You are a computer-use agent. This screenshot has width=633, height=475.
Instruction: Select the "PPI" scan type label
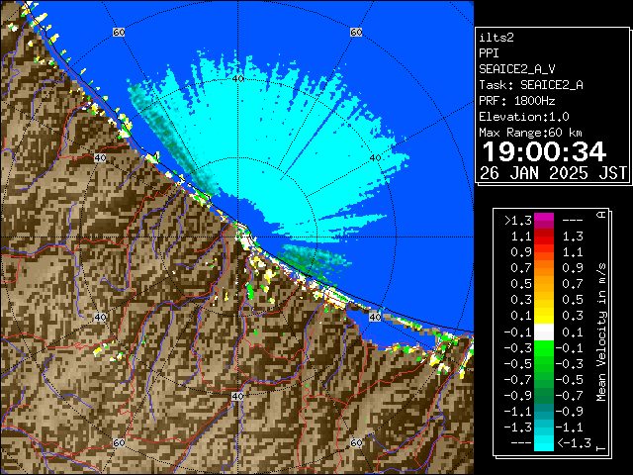click(x=489, y=53)
